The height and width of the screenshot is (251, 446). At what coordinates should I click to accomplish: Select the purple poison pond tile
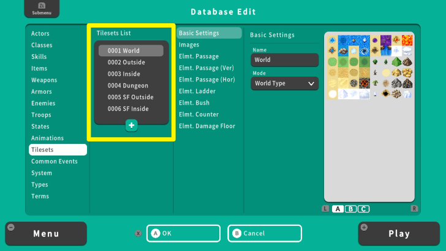[x=375, y=40]
